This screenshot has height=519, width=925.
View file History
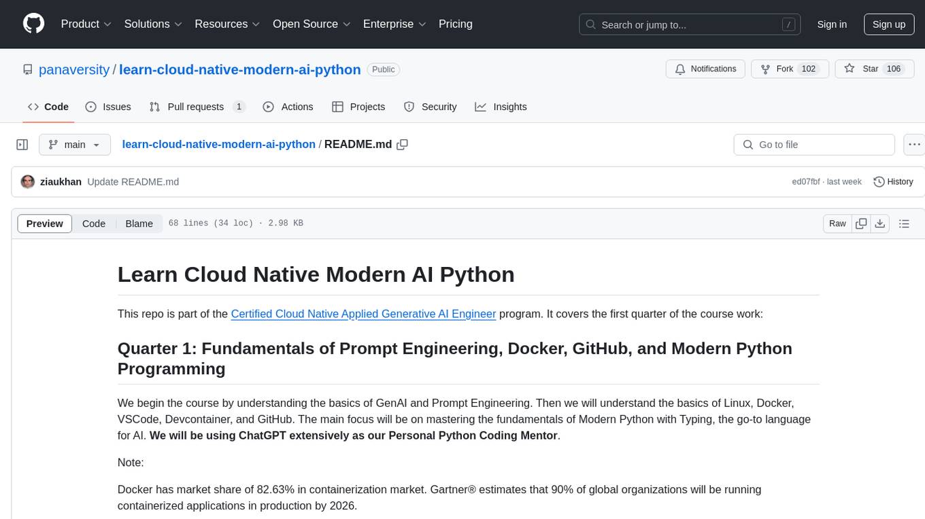coord(893,182)
